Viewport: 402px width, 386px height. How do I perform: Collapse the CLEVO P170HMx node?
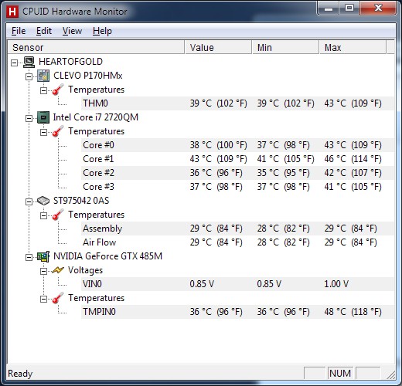29,76
